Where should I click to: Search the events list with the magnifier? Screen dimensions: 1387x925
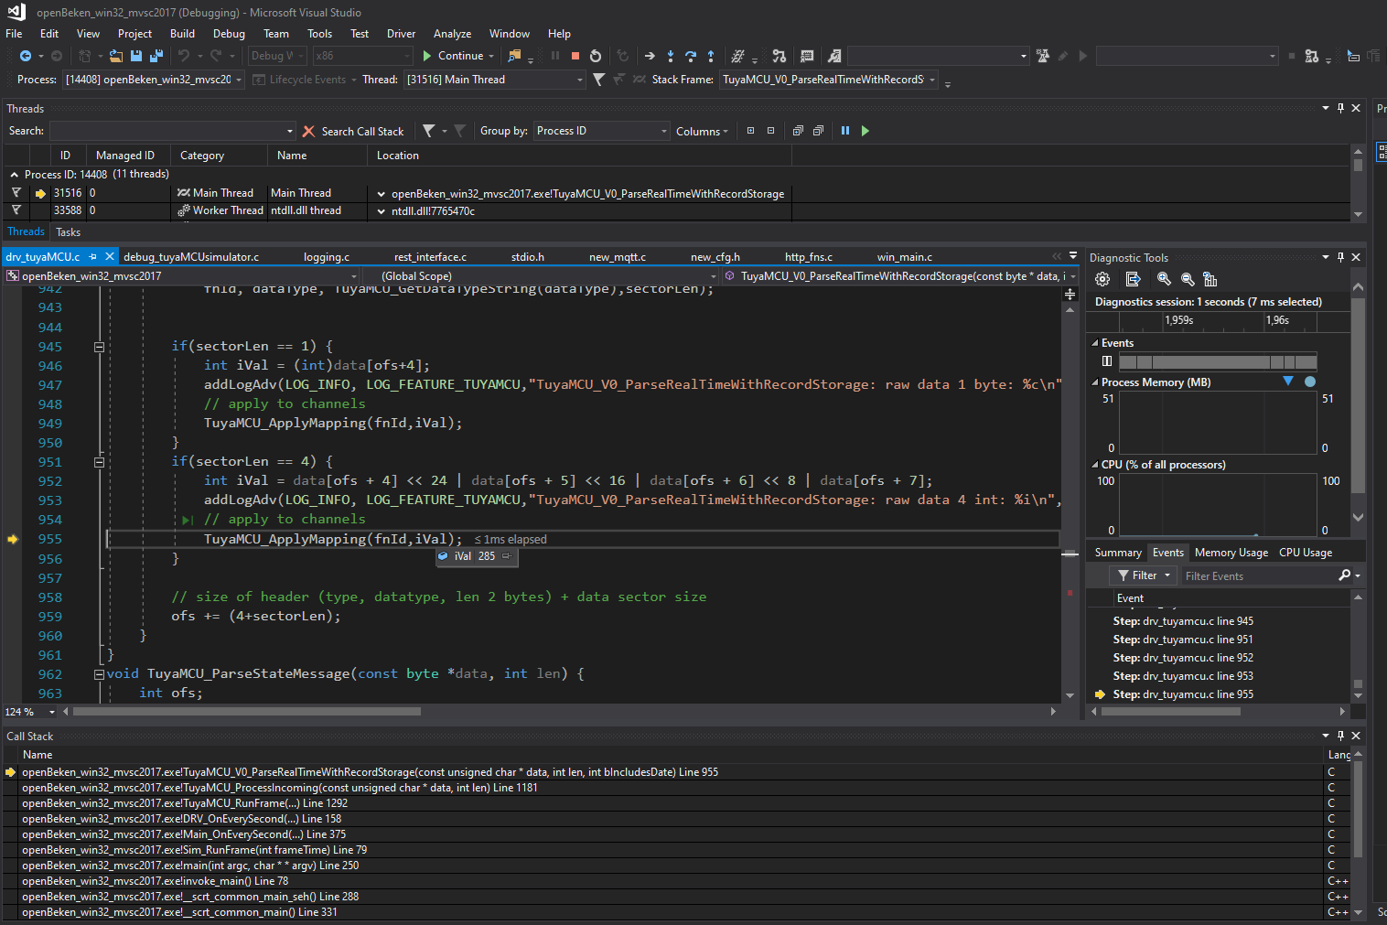point(1344,575)
